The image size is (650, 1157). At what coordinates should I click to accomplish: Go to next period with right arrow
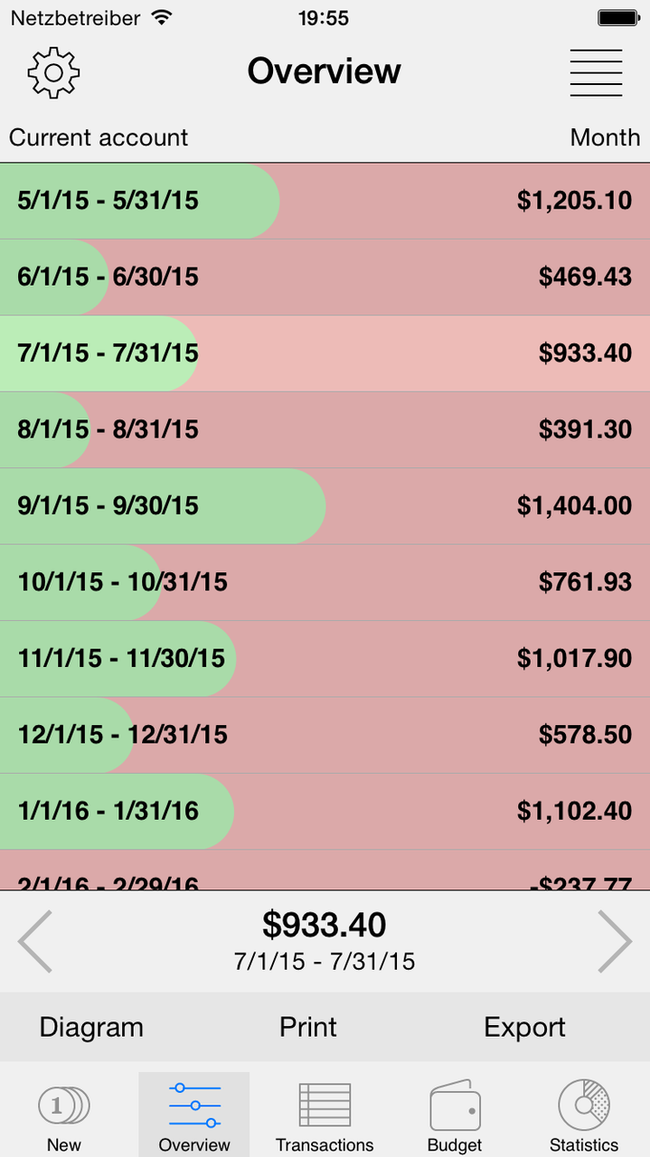point(615,942)
